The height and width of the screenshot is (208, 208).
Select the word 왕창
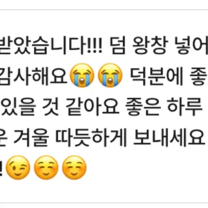pyautogui.click(x=150, y=45)
